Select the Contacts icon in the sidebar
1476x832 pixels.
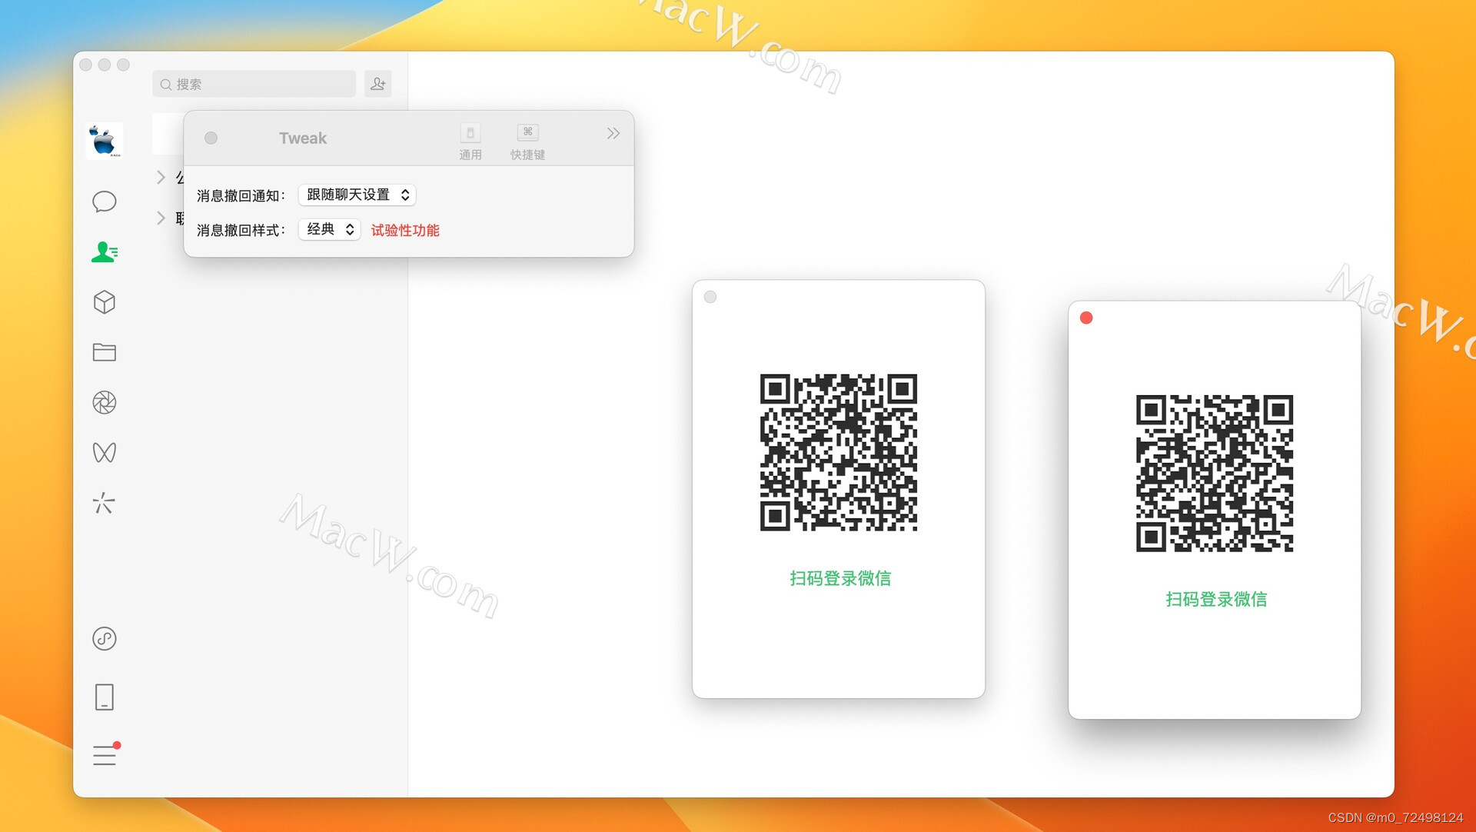(104, 251)
